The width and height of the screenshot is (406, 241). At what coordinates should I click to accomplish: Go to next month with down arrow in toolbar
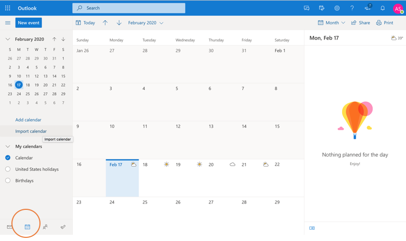click(119, 23)
